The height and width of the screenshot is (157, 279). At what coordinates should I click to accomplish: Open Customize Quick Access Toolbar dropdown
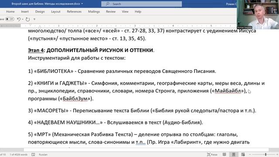[34, 19]
